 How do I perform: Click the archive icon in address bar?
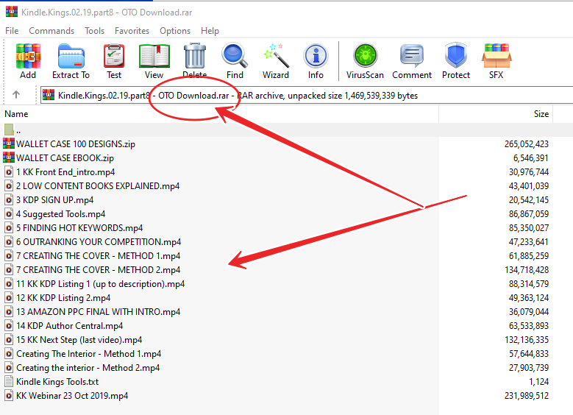click(x=49, y=95)
